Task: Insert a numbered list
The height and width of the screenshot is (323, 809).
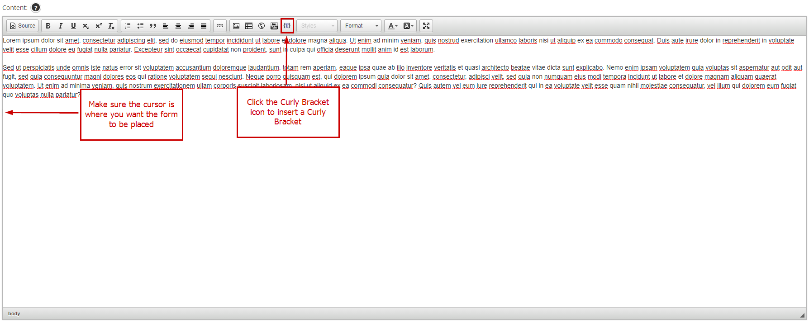Action: [x=128, y=26]
